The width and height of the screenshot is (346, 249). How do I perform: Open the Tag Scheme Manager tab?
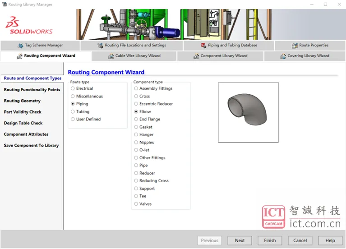click(40, 46)
